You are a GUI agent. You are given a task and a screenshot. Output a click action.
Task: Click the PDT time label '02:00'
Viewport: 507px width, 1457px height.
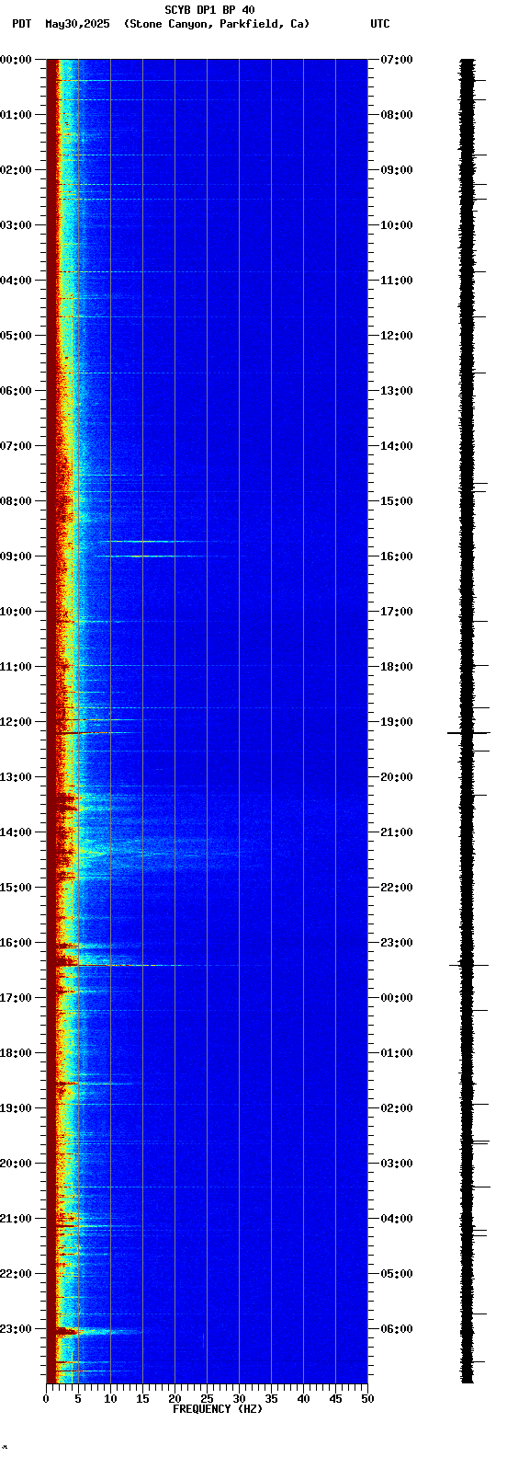[16, 170]
